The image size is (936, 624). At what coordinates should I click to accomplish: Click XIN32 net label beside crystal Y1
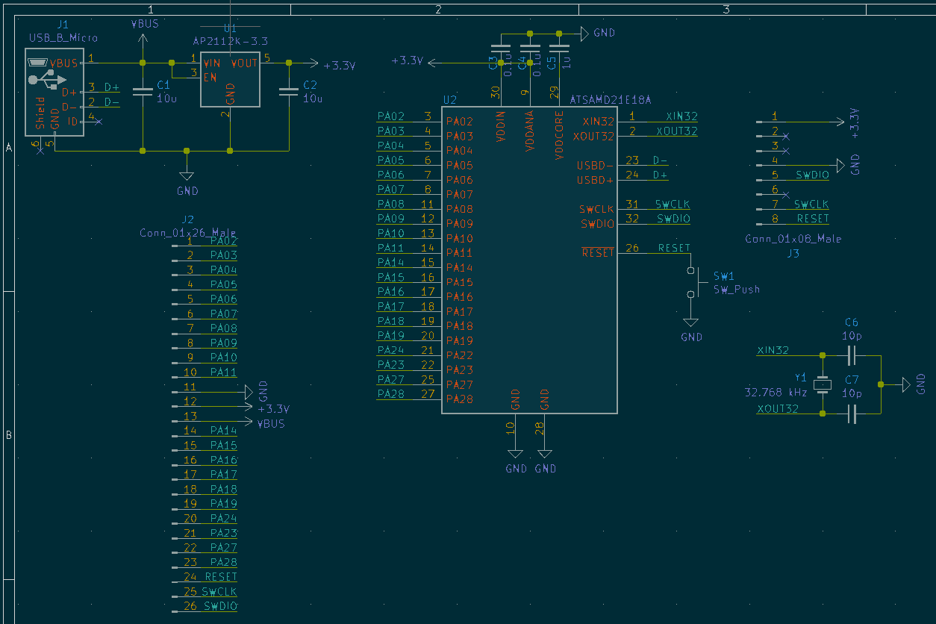[773, 350]
